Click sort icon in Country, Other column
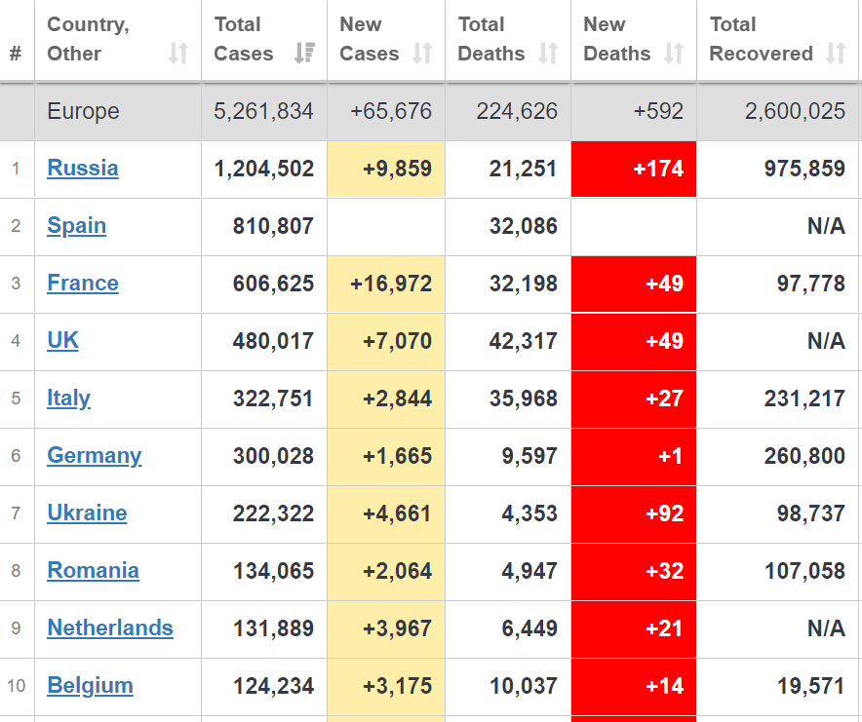This screenshot has width=862, height=722. tap(177, 54)
